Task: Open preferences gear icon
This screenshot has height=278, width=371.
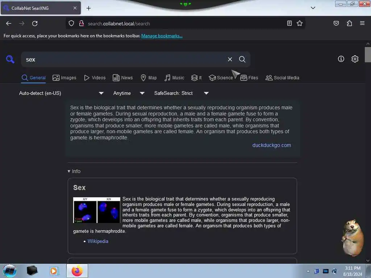Action: 355,59
